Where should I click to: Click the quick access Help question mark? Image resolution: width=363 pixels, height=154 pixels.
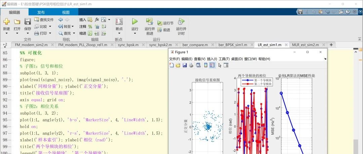(348, 12)
